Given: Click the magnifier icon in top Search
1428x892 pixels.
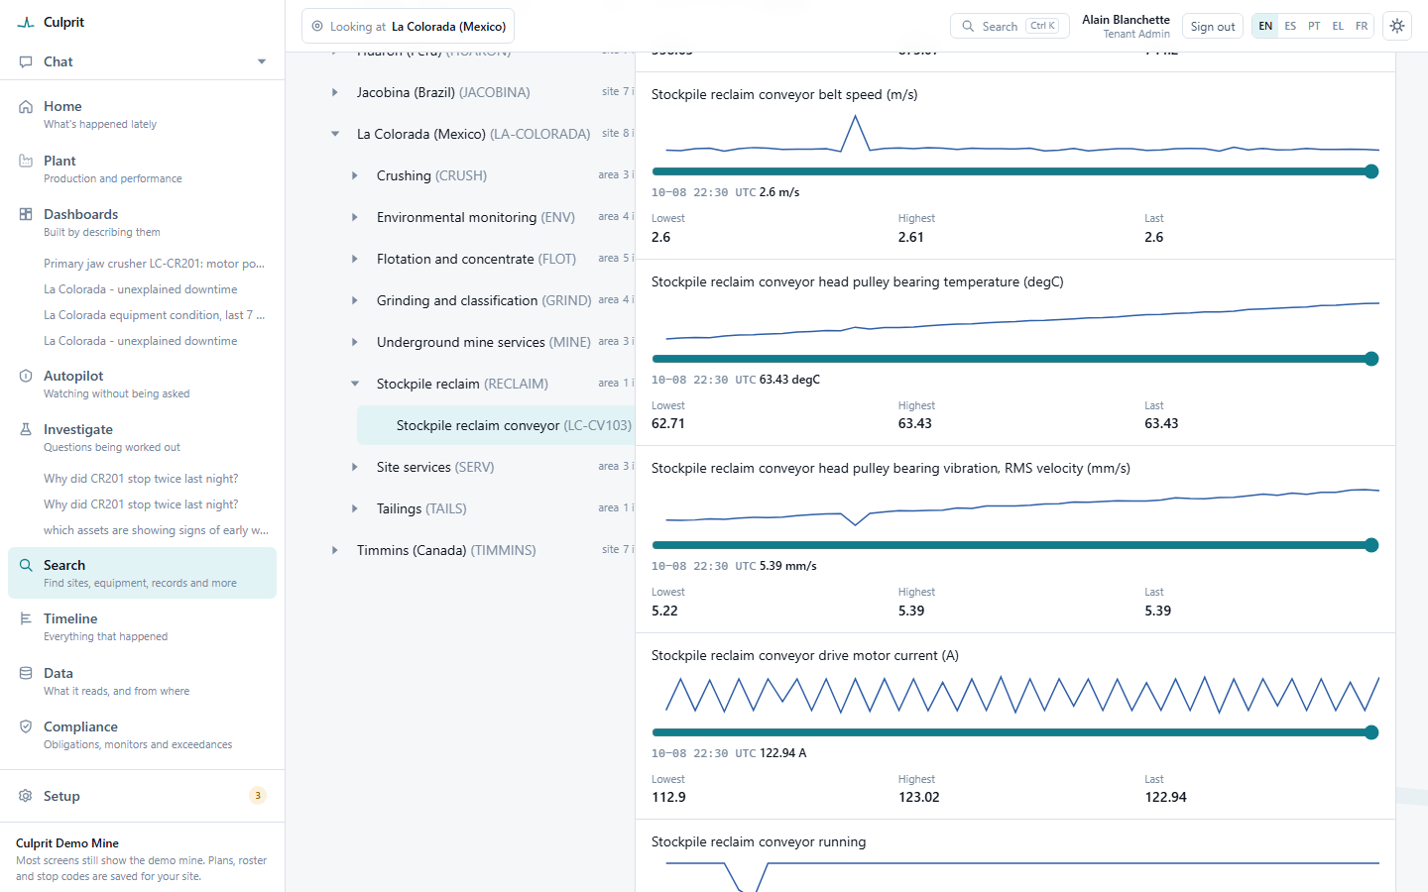Looking at the screenshot, I should pyautogui.click(x=968, y=27).
